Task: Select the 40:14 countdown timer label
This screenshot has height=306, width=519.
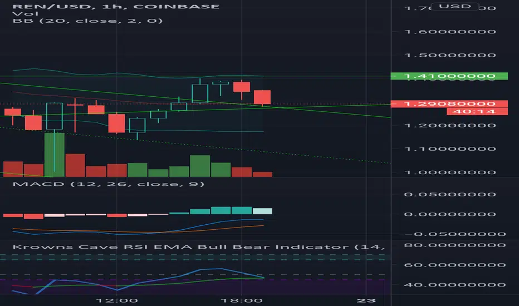Action: 477,111
